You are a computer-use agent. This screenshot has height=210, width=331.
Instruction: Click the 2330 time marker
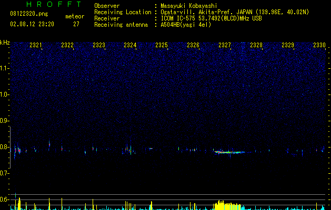(319, 45)
